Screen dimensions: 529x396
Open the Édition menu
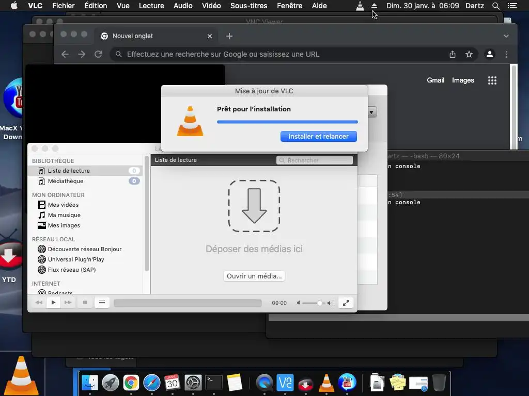tap(96, 6)
